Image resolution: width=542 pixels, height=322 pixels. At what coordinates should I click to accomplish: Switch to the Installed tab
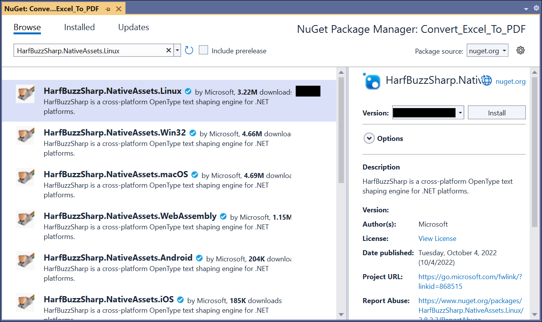click(x=79, y=27)
